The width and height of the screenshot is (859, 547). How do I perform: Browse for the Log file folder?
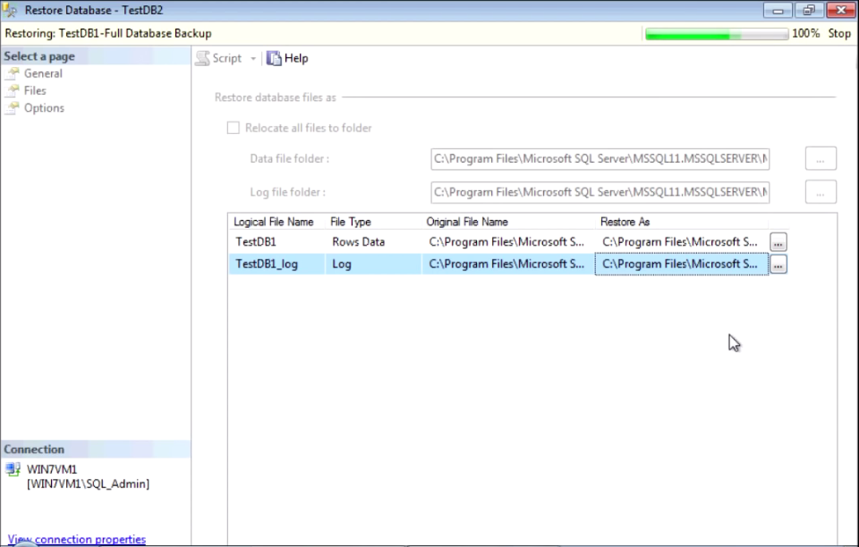click(821, 192)
